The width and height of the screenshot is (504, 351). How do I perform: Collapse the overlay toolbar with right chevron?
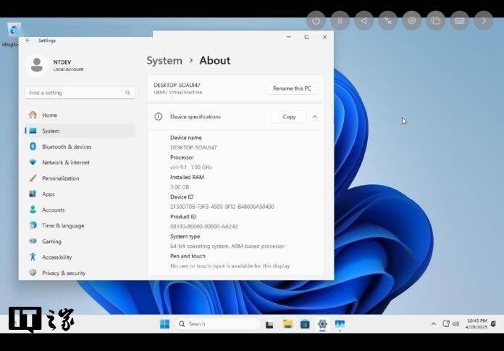[x=484, y=21]
